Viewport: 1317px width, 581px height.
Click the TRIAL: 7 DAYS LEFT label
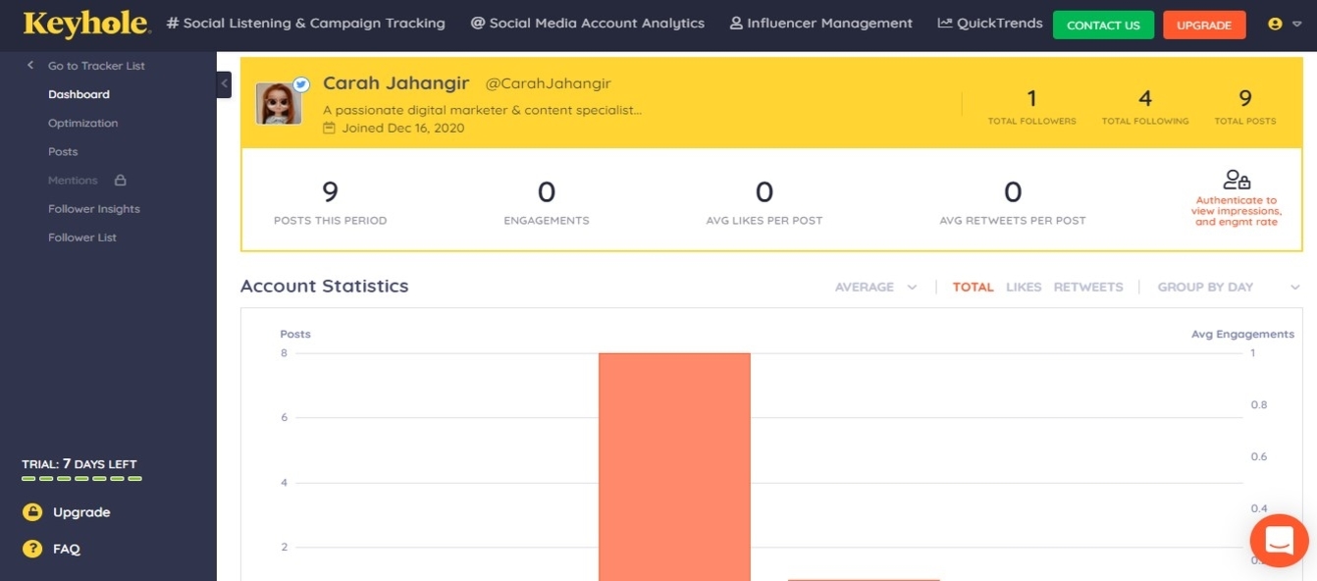point(79,464)
